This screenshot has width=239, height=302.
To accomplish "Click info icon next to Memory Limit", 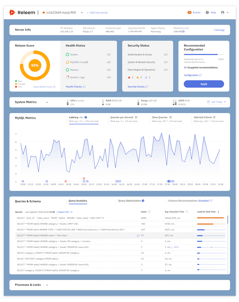I will (x=183, y=32).
